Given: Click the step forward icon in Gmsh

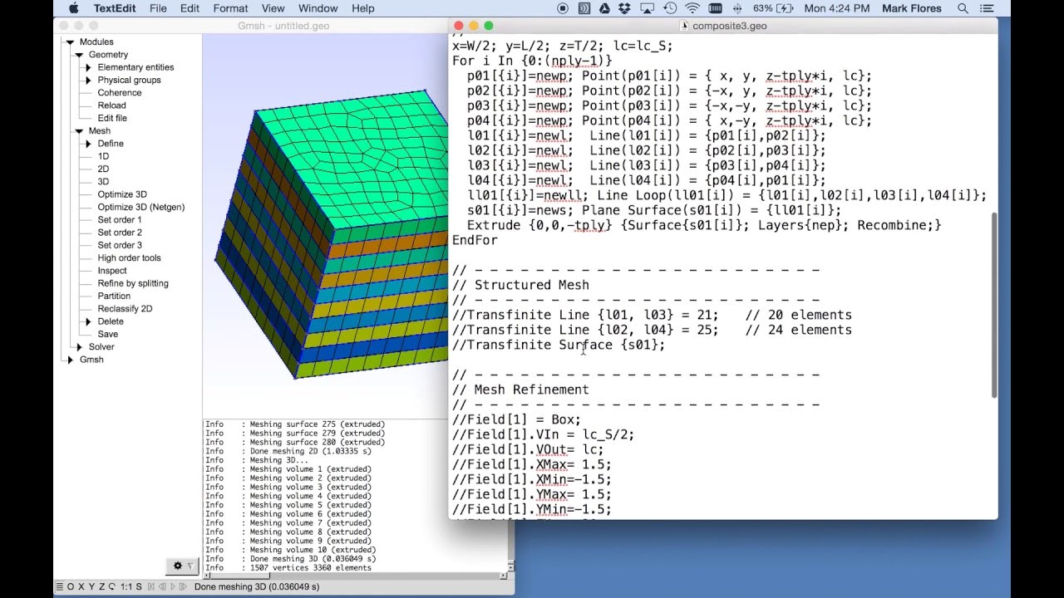Looking at the screenshot, I should click(183, 586).
